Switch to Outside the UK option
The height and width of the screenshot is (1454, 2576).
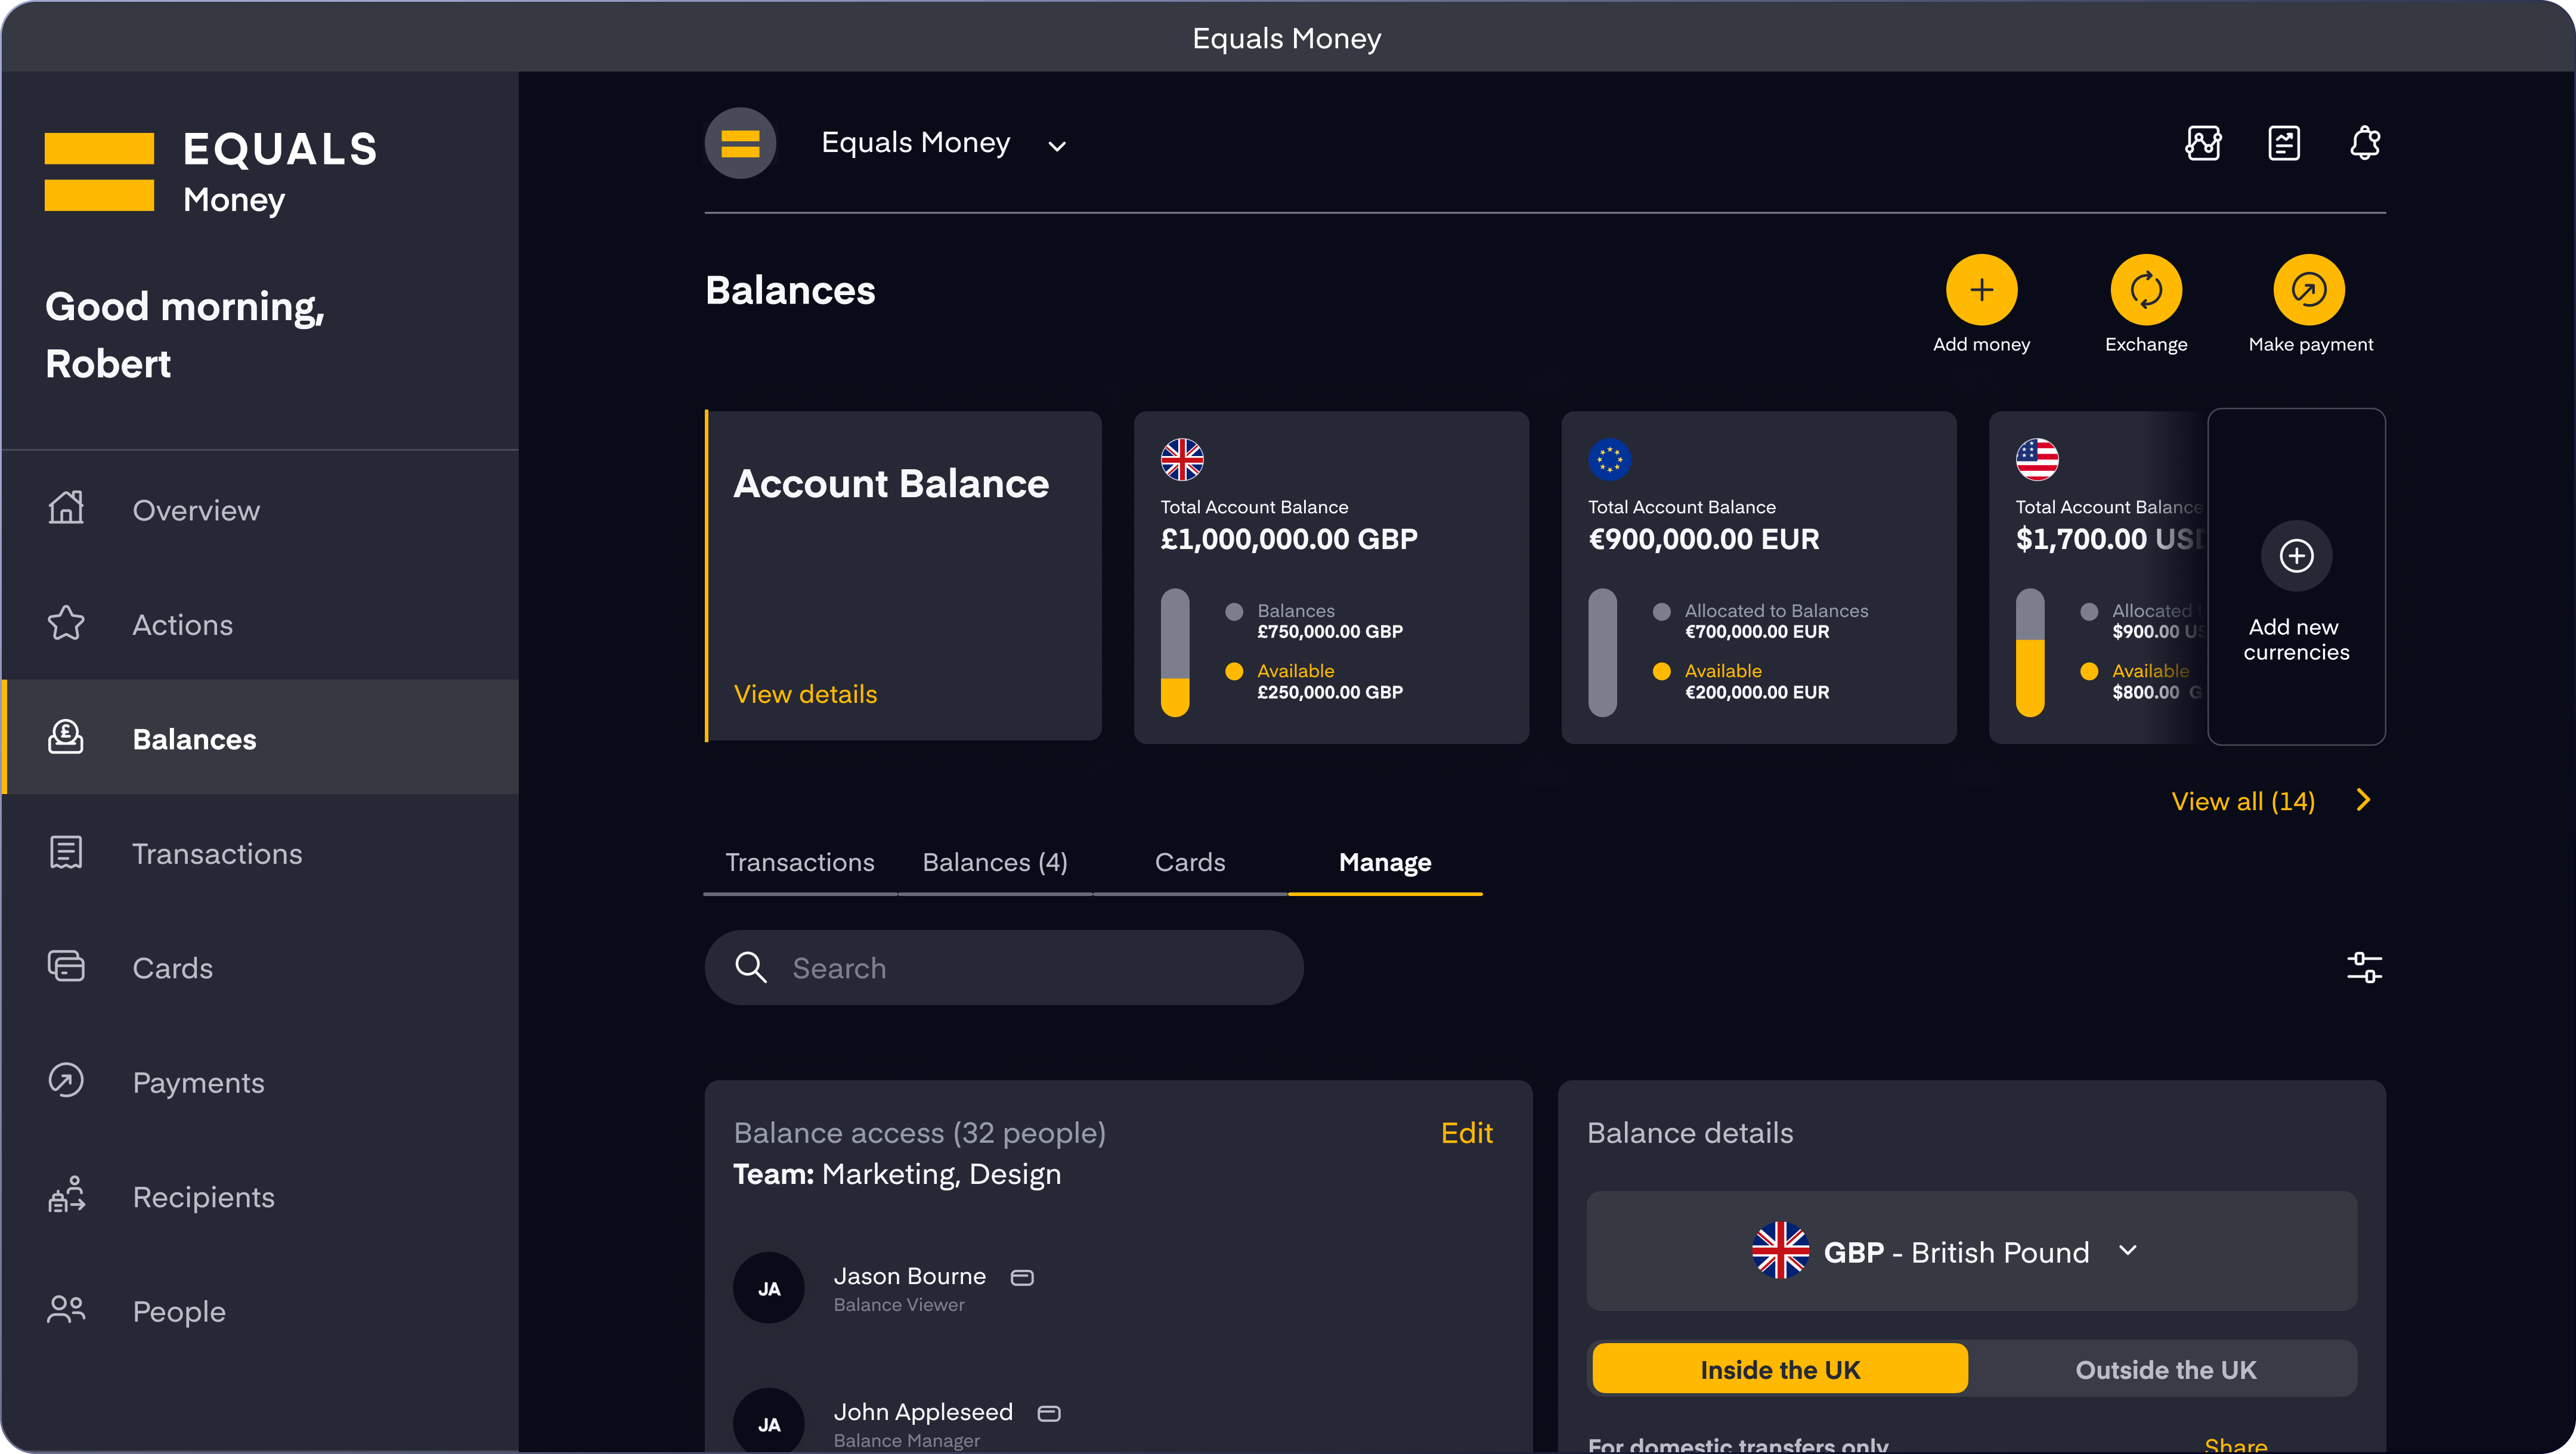pyautogui.click(x=2165, y=1369)
